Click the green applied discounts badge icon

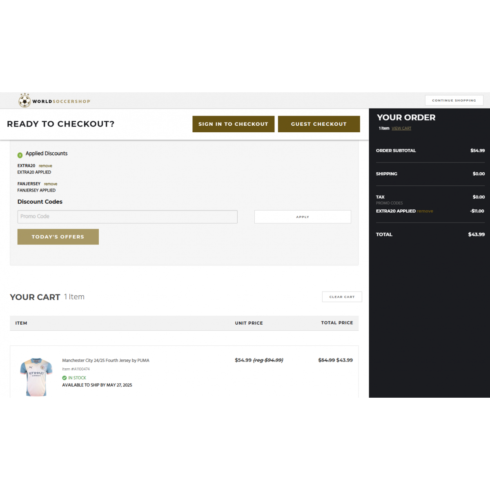20,155
